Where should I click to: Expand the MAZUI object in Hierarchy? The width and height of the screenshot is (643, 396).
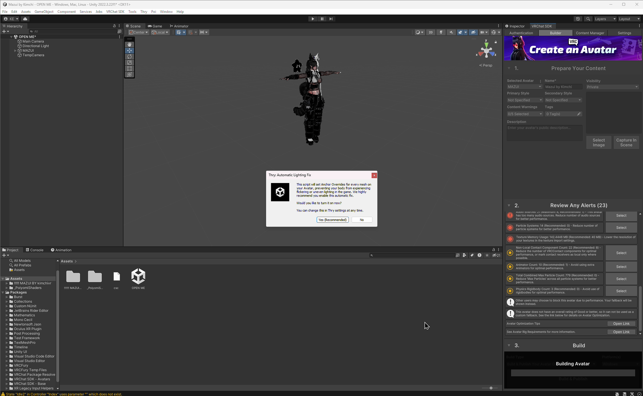(x=15, y=51)
